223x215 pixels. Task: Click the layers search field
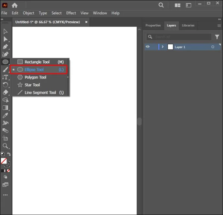[179, 37]
